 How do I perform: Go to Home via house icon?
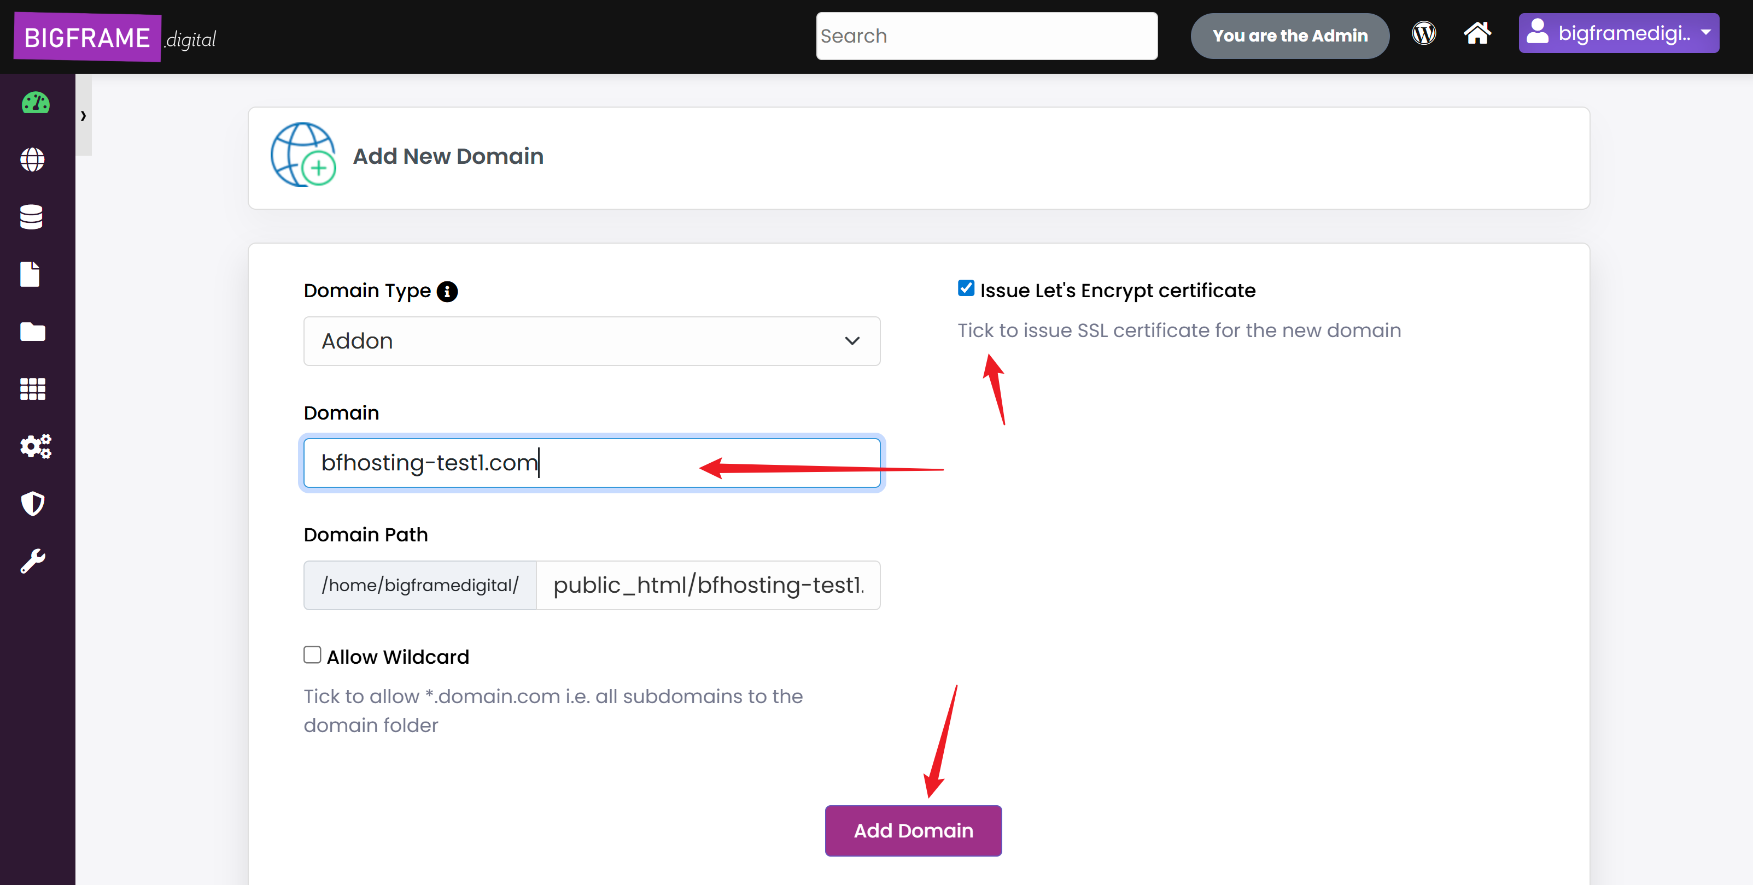point(1477,33)
